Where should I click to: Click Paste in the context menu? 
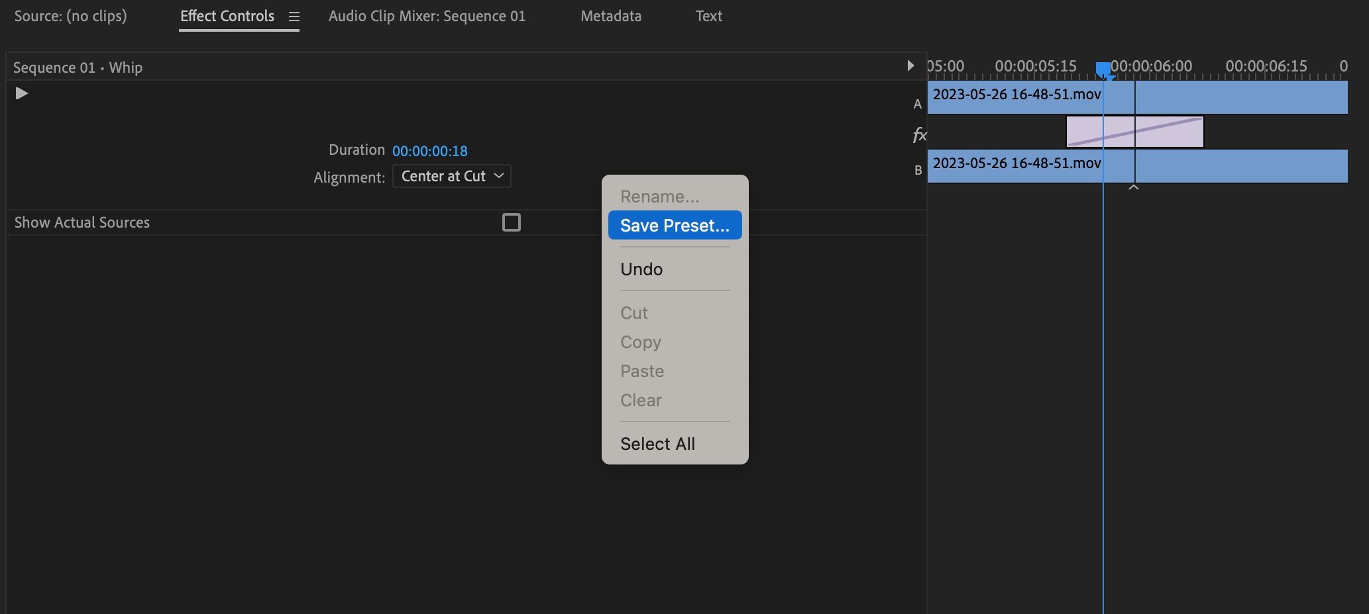point(675,371)
